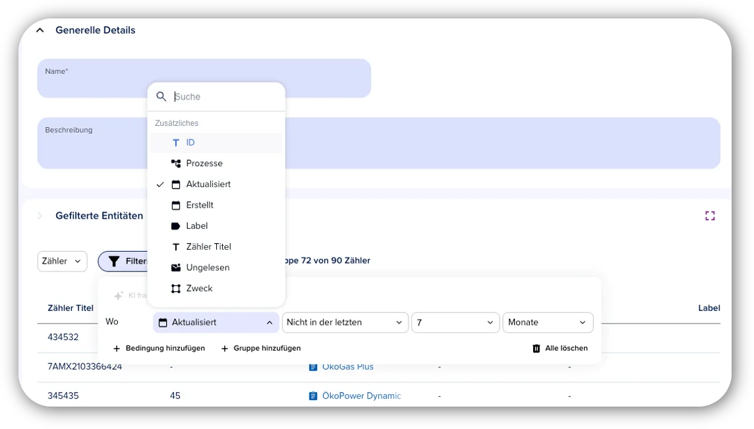Click into the Name input field
The width and height of the screenshot is (754, 429).
204,78
